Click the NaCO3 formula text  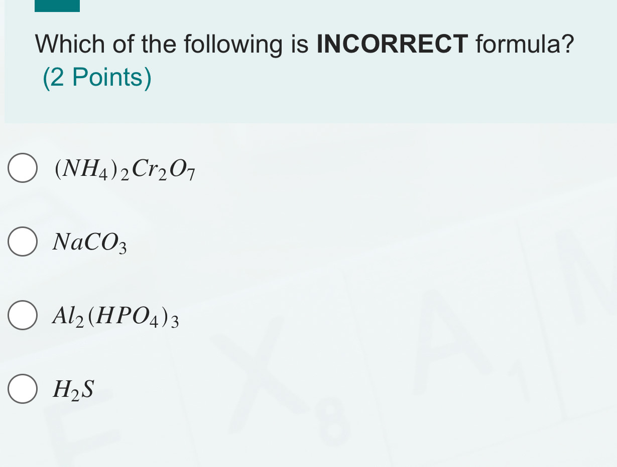(89, 243)
